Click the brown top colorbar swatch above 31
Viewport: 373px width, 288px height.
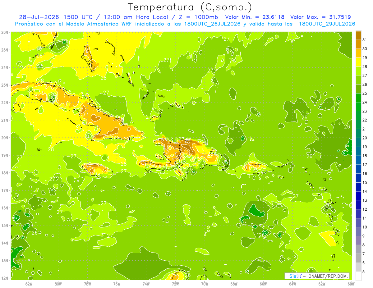pyautogui.click(x=358, y=35)
